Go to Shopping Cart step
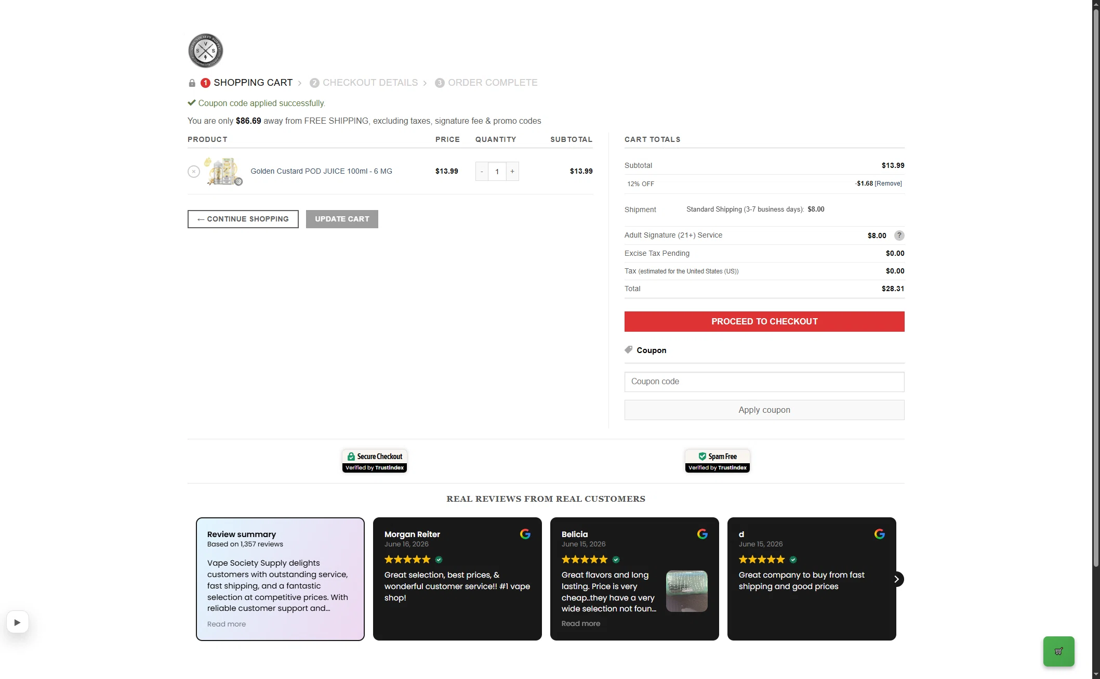 click(253, 83)
